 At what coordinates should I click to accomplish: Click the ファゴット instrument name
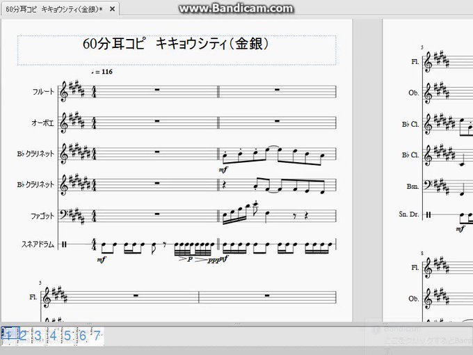point(42,216)
